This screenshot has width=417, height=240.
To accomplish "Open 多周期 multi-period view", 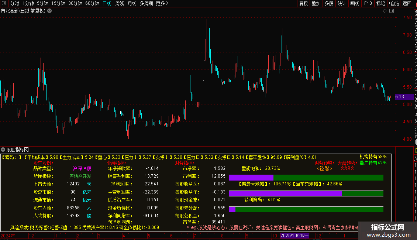I will coord(146,3).
